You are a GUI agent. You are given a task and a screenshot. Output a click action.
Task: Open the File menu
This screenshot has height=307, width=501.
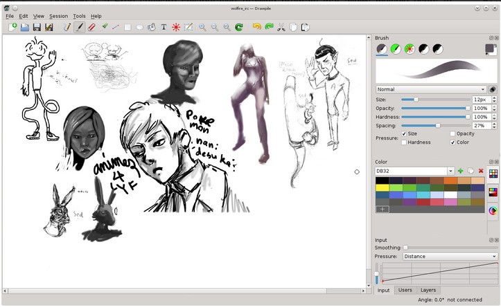(x=10, y=16)
